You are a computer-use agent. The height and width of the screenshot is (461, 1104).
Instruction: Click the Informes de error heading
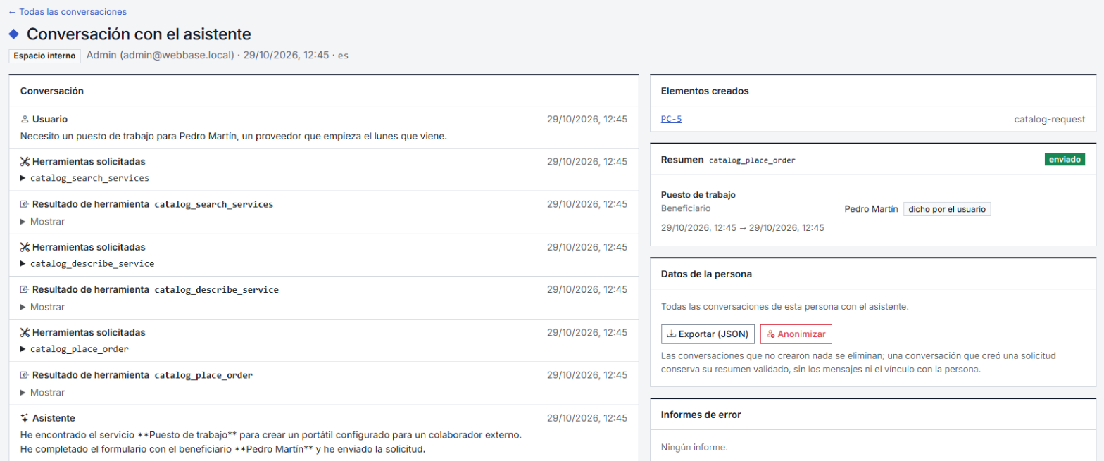pos(701,415)
